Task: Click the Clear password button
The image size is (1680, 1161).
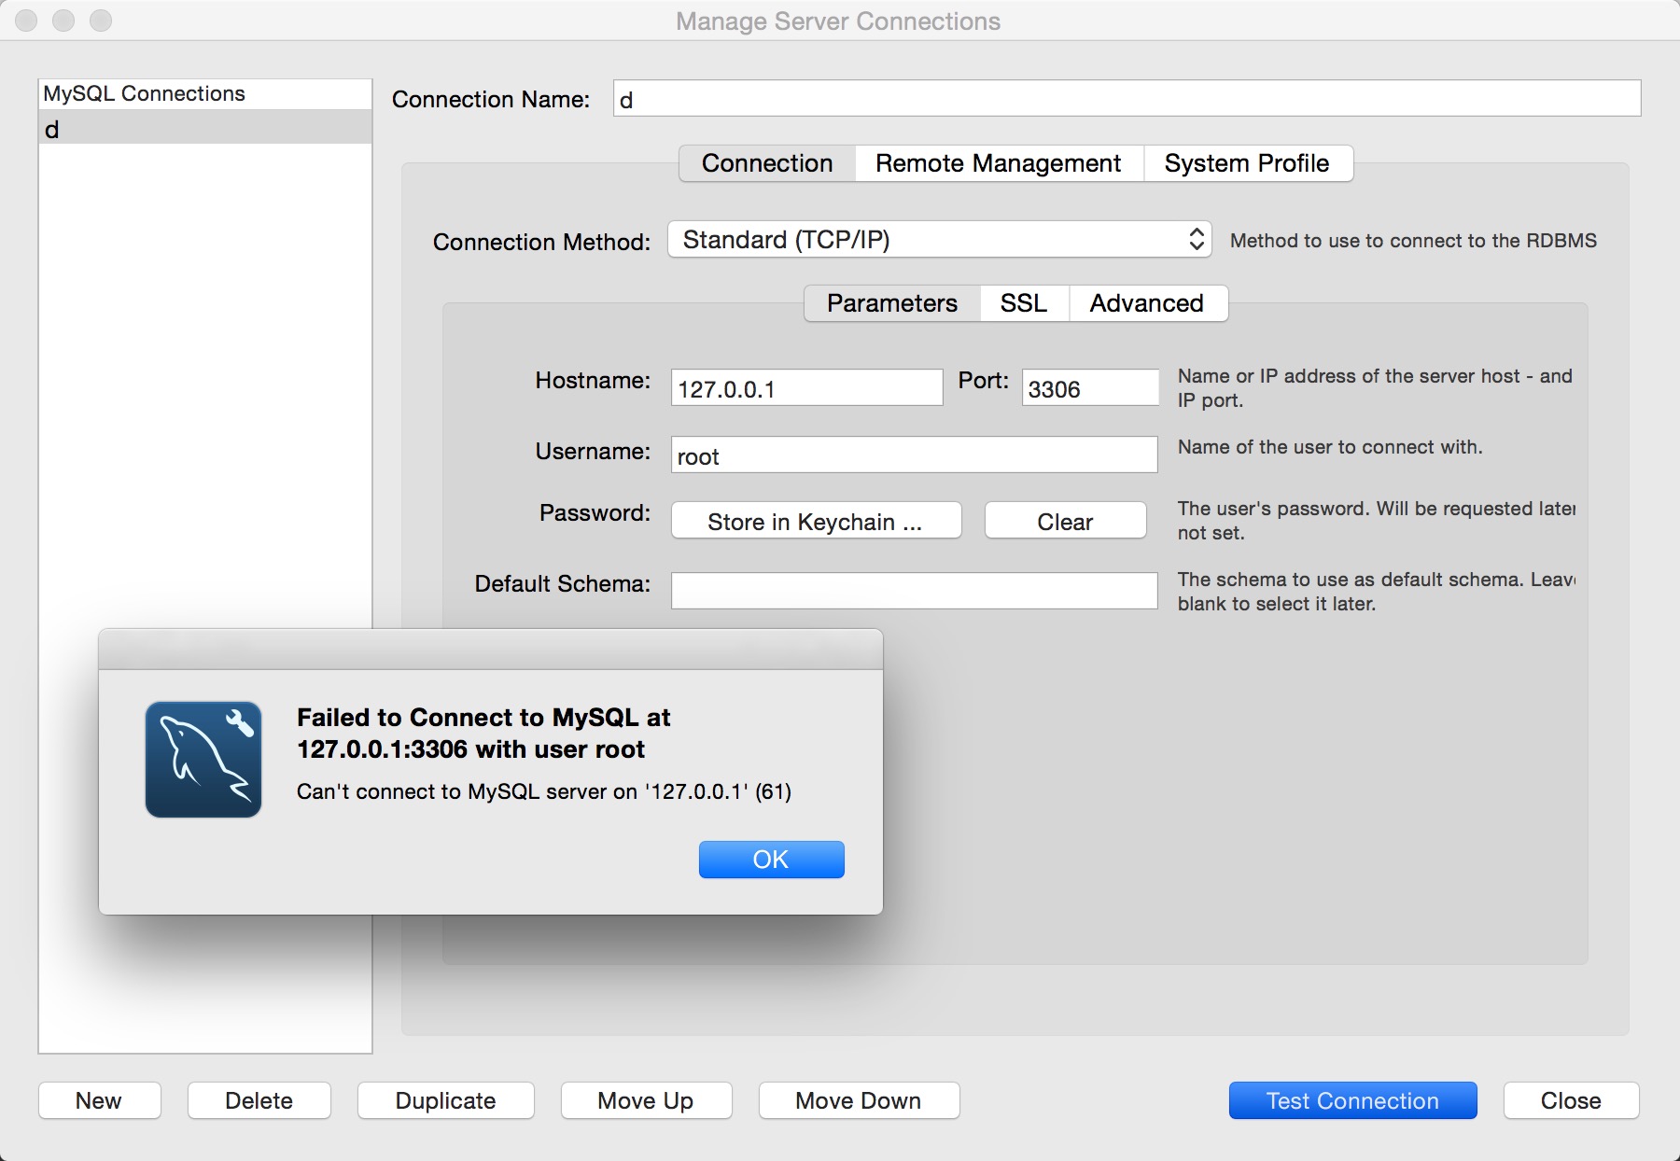Action: 1065,522
